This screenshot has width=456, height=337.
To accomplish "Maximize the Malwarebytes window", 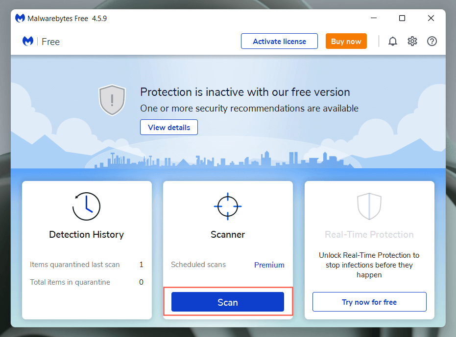I will 402,19.
